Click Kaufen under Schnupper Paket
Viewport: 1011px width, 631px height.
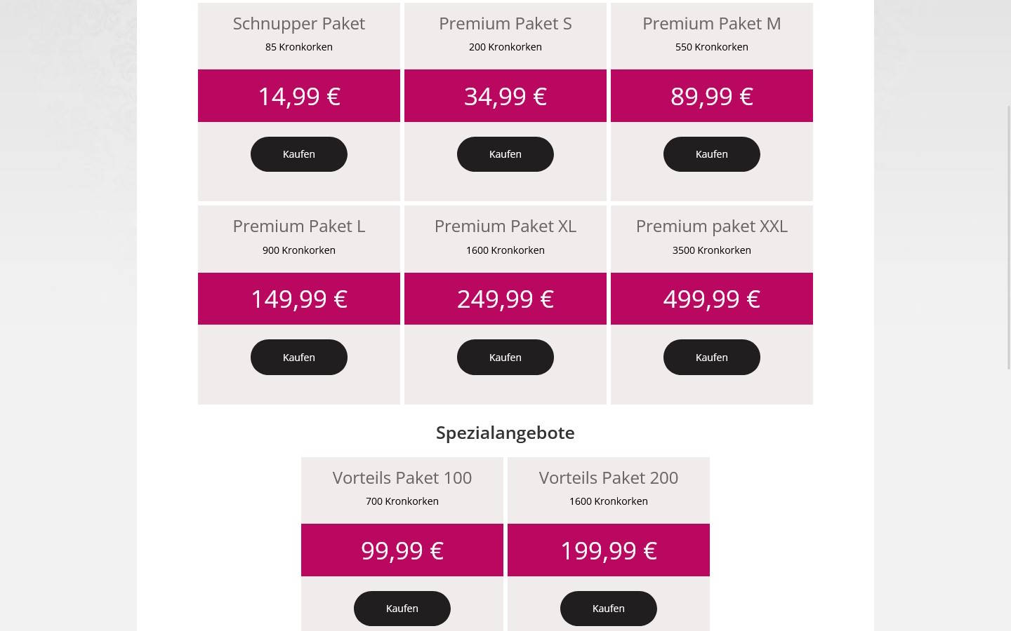click(298, 154)
